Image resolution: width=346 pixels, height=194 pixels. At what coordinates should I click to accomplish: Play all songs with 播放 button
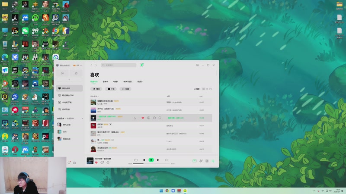(96, 89)
